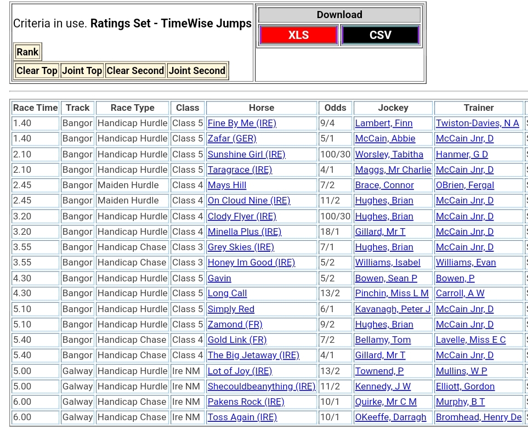Filter by Joint Top rated

(x=82, y=71)
